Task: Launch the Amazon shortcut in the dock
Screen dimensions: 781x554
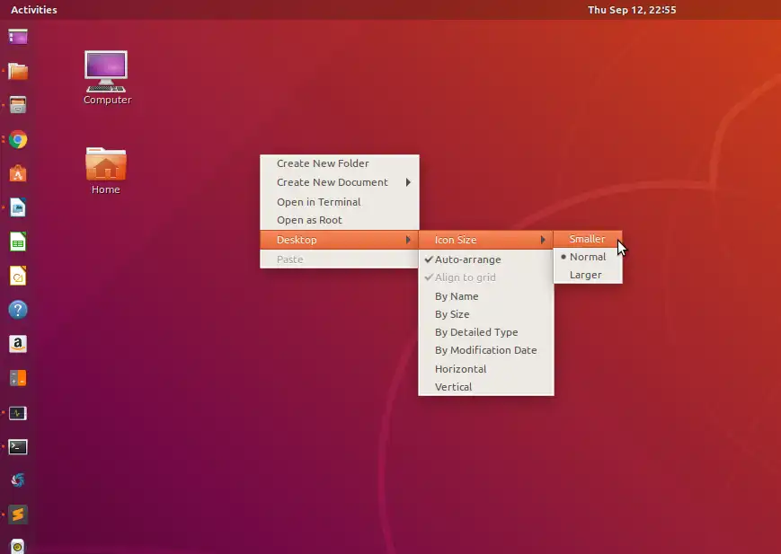Action: (17, 344)
